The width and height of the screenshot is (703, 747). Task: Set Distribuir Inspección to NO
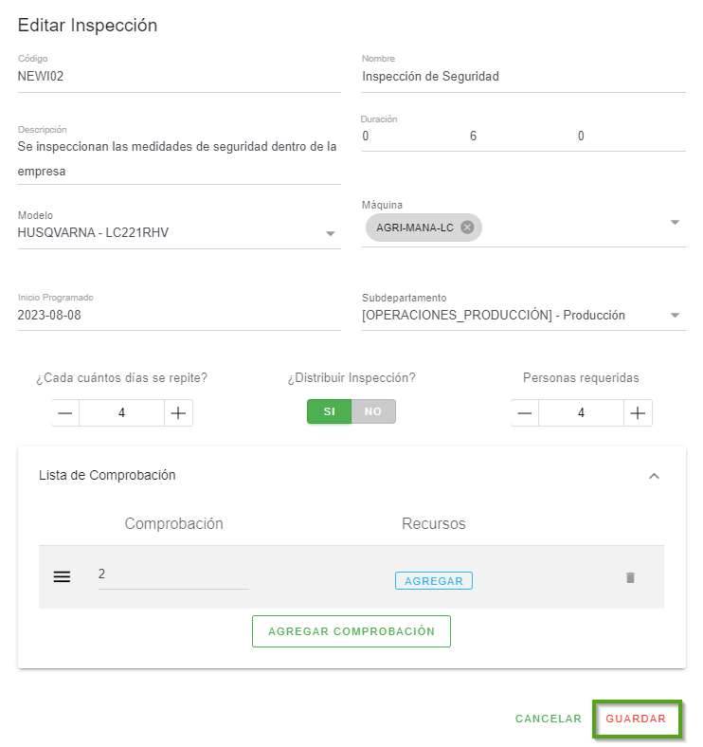click(x=373, y=411)
